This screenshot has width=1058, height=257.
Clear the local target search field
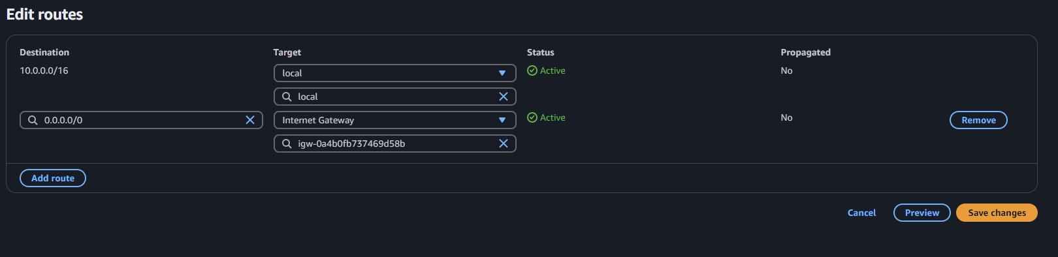click(504, 97)
